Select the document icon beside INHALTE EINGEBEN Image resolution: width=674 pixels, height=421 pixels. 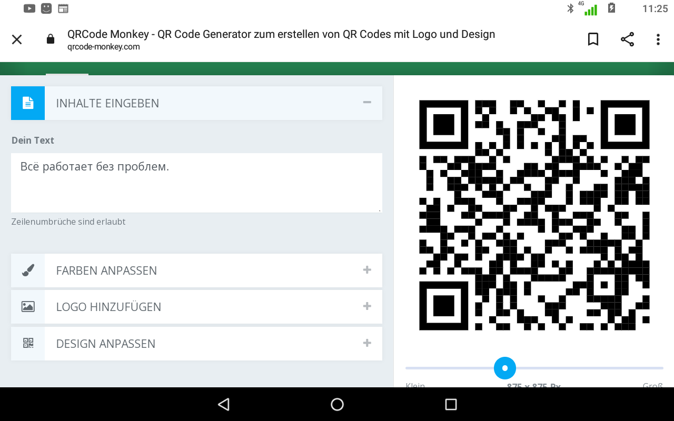coord(27,103)
